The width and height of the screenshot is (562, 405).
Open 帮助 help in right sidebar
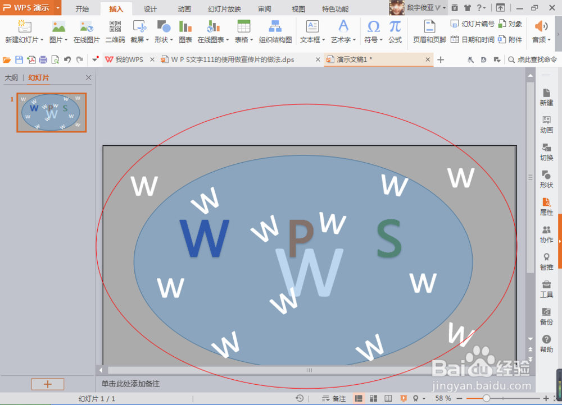(546, 344)
